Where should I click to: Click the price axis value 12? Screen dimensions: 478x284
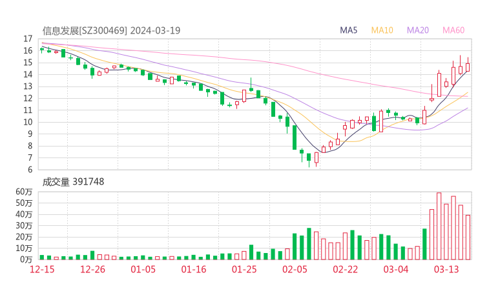(28, 98)
